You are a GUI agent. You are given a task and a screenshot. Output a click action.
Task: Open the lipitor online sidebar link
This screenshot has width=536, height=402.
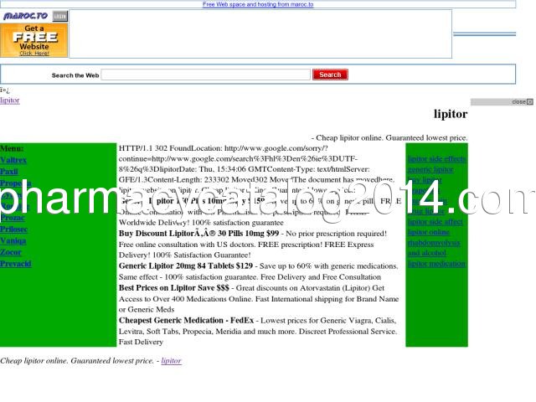[429, 233]
